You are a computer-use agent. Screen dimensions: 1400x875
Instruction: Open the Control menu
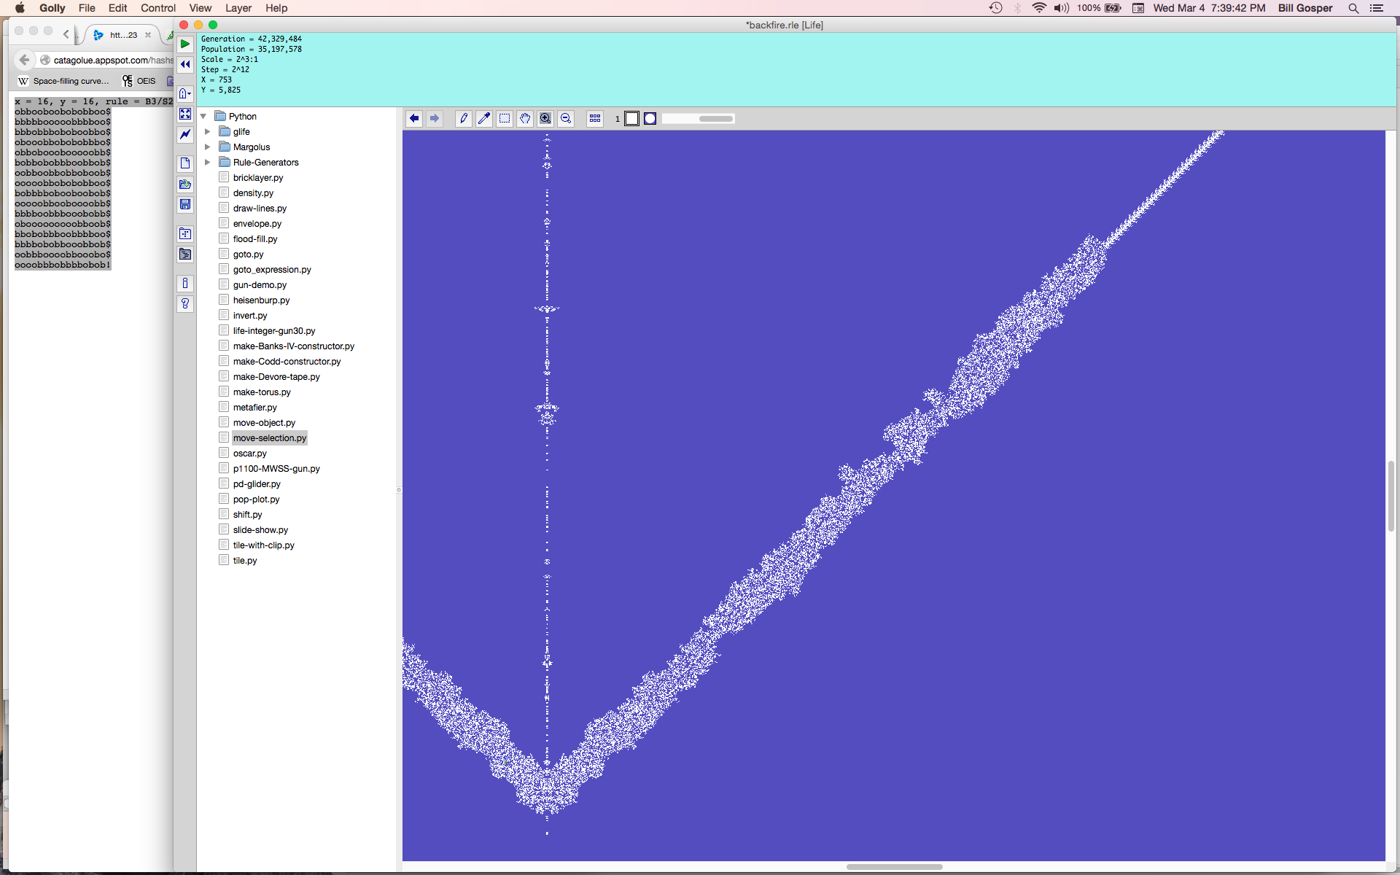[157, 8]
